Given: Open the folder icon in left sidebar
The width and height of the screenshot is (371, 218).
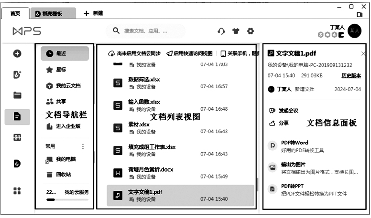Looking at the screenshot, I should tap(17, 95).
